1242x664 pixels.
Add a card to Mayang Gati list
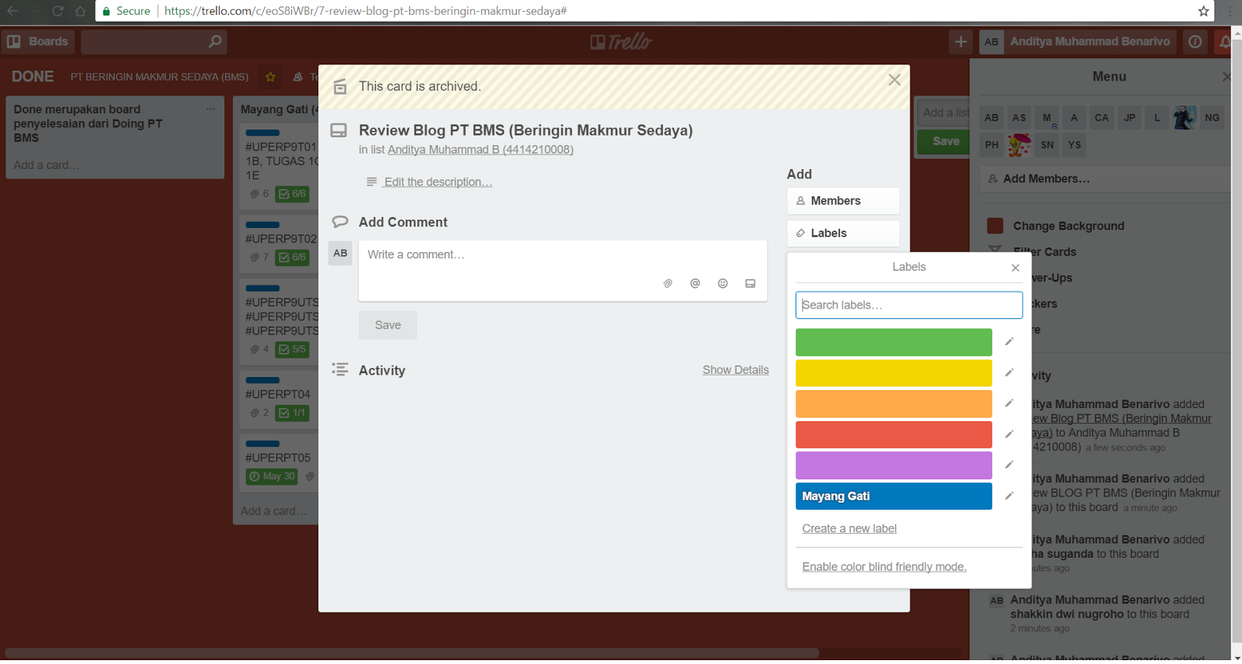click(273, 511)
